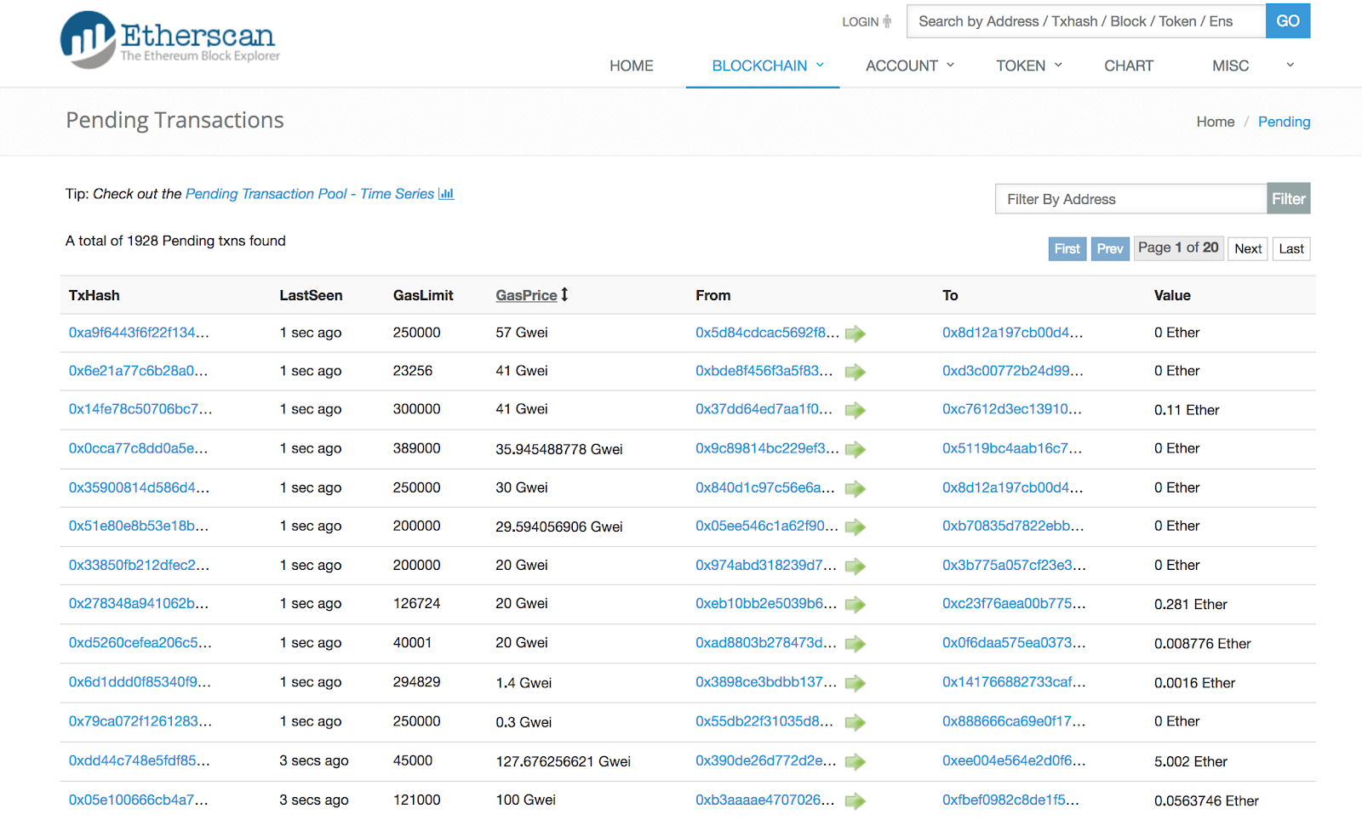The image size is (1362, 820).
Task: Open the BLOCKCHAIN menu
Action: point(759,65)
